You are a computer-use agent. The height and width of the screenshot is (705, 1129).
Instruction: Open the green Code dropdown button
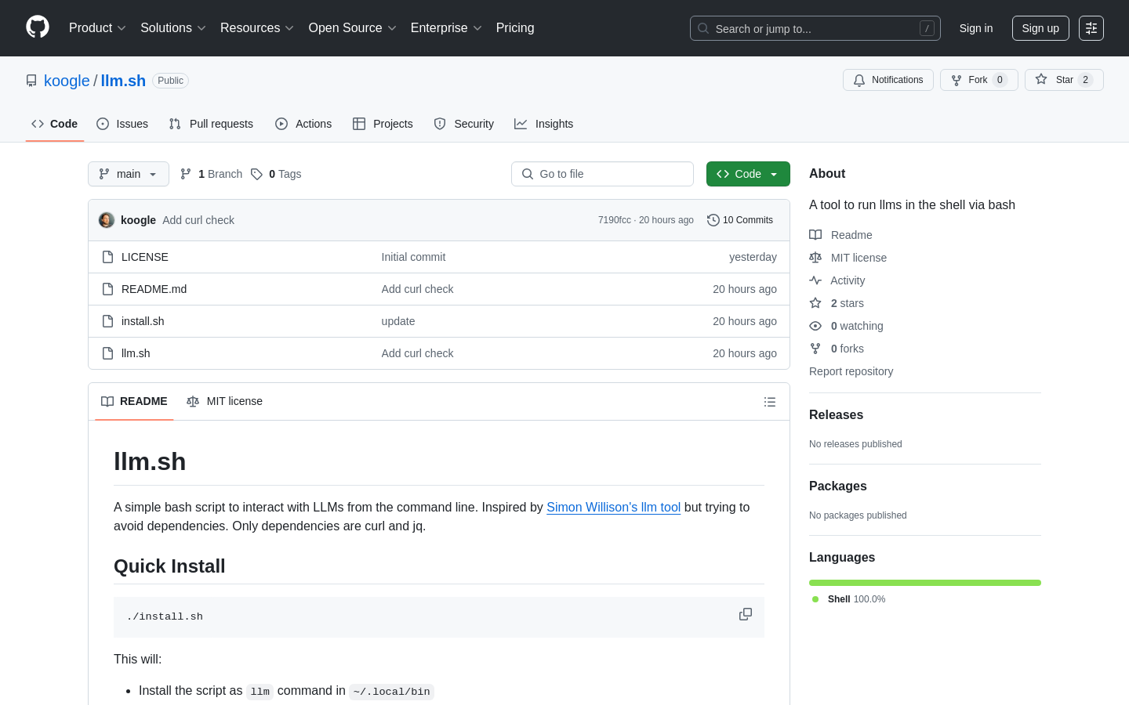point(748,174)
